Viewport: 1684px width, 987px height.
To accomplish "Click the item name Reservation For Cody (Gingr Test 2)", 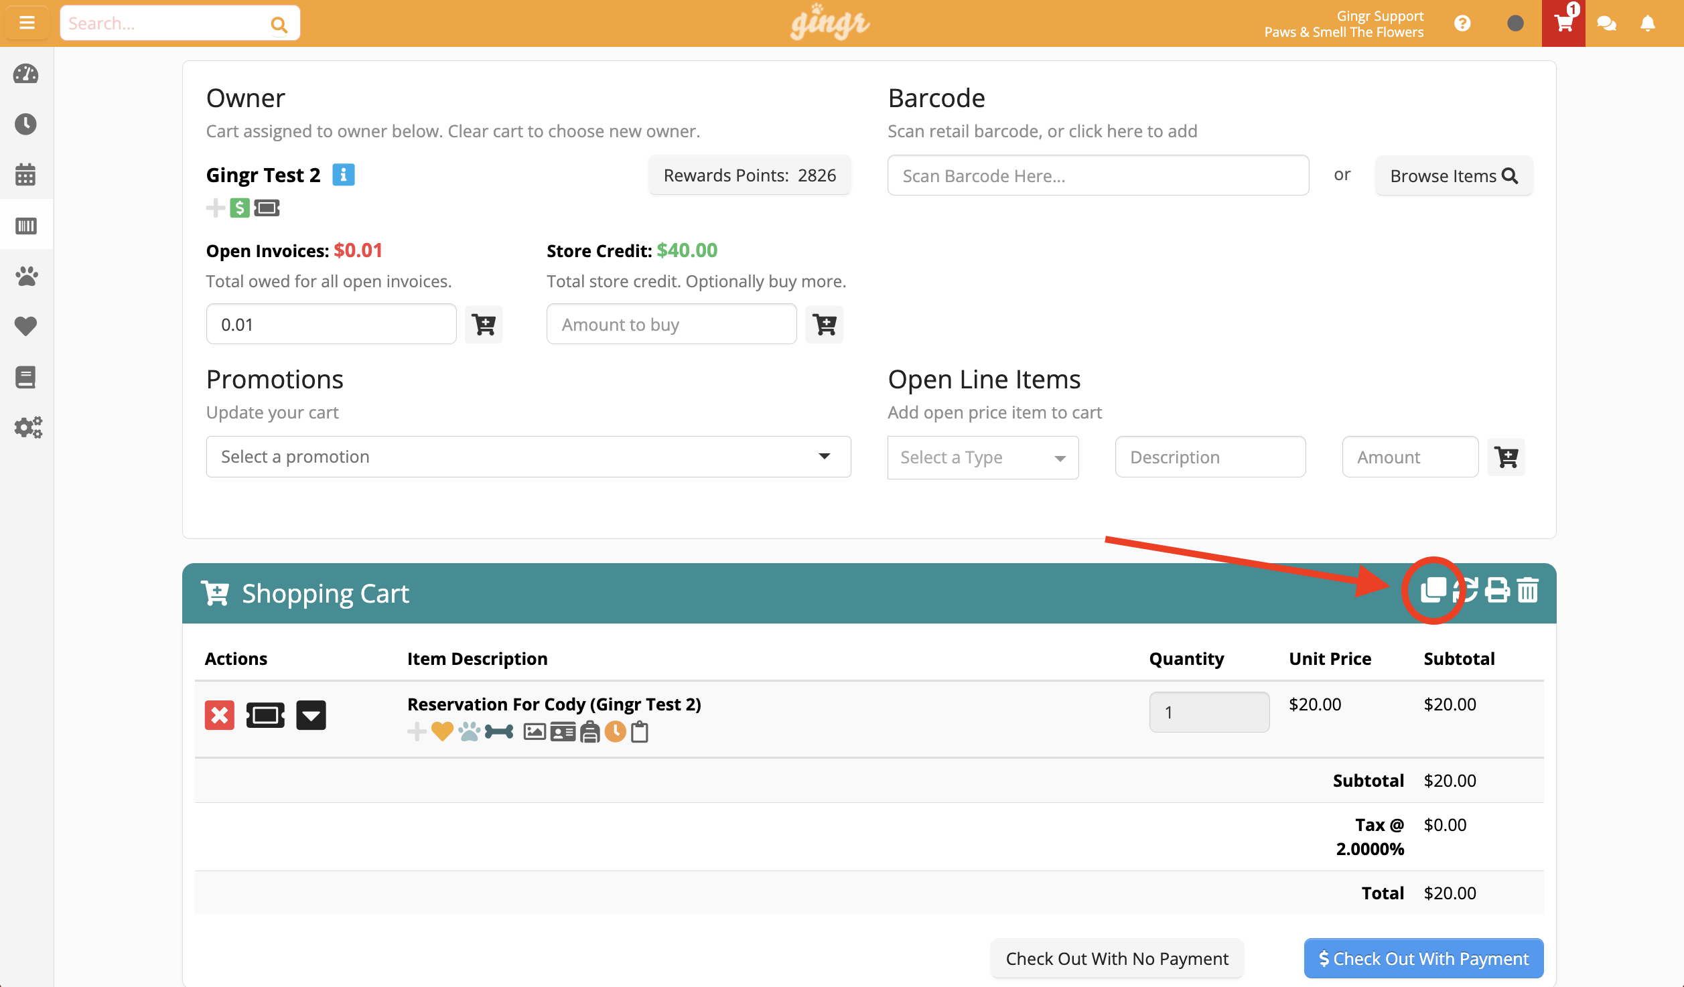I will (554, 704).
